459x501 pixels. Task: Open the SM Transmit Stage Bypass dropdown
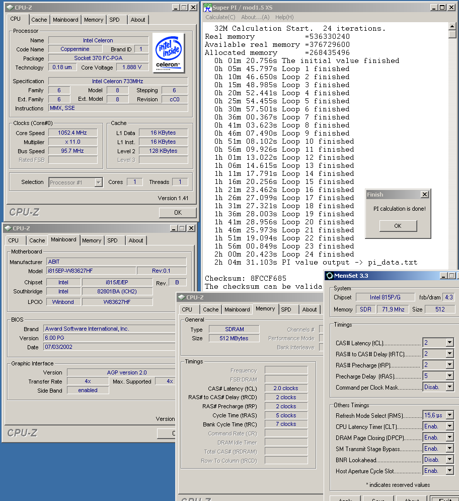(450, 449)
